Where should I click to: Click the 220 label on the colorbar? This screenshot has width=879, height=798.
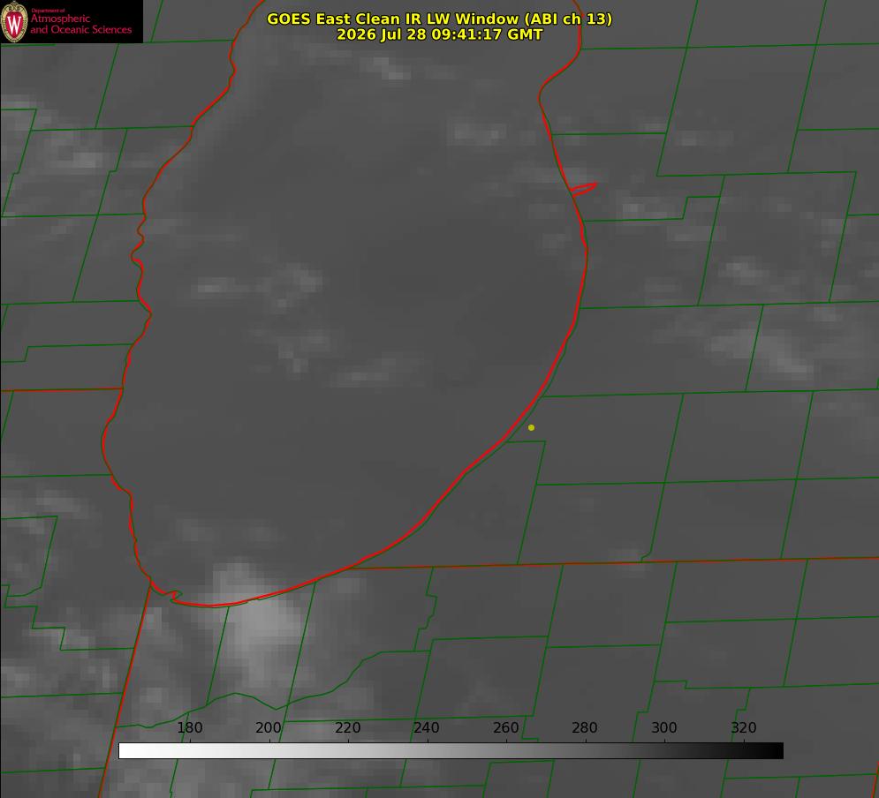(347, 727)
